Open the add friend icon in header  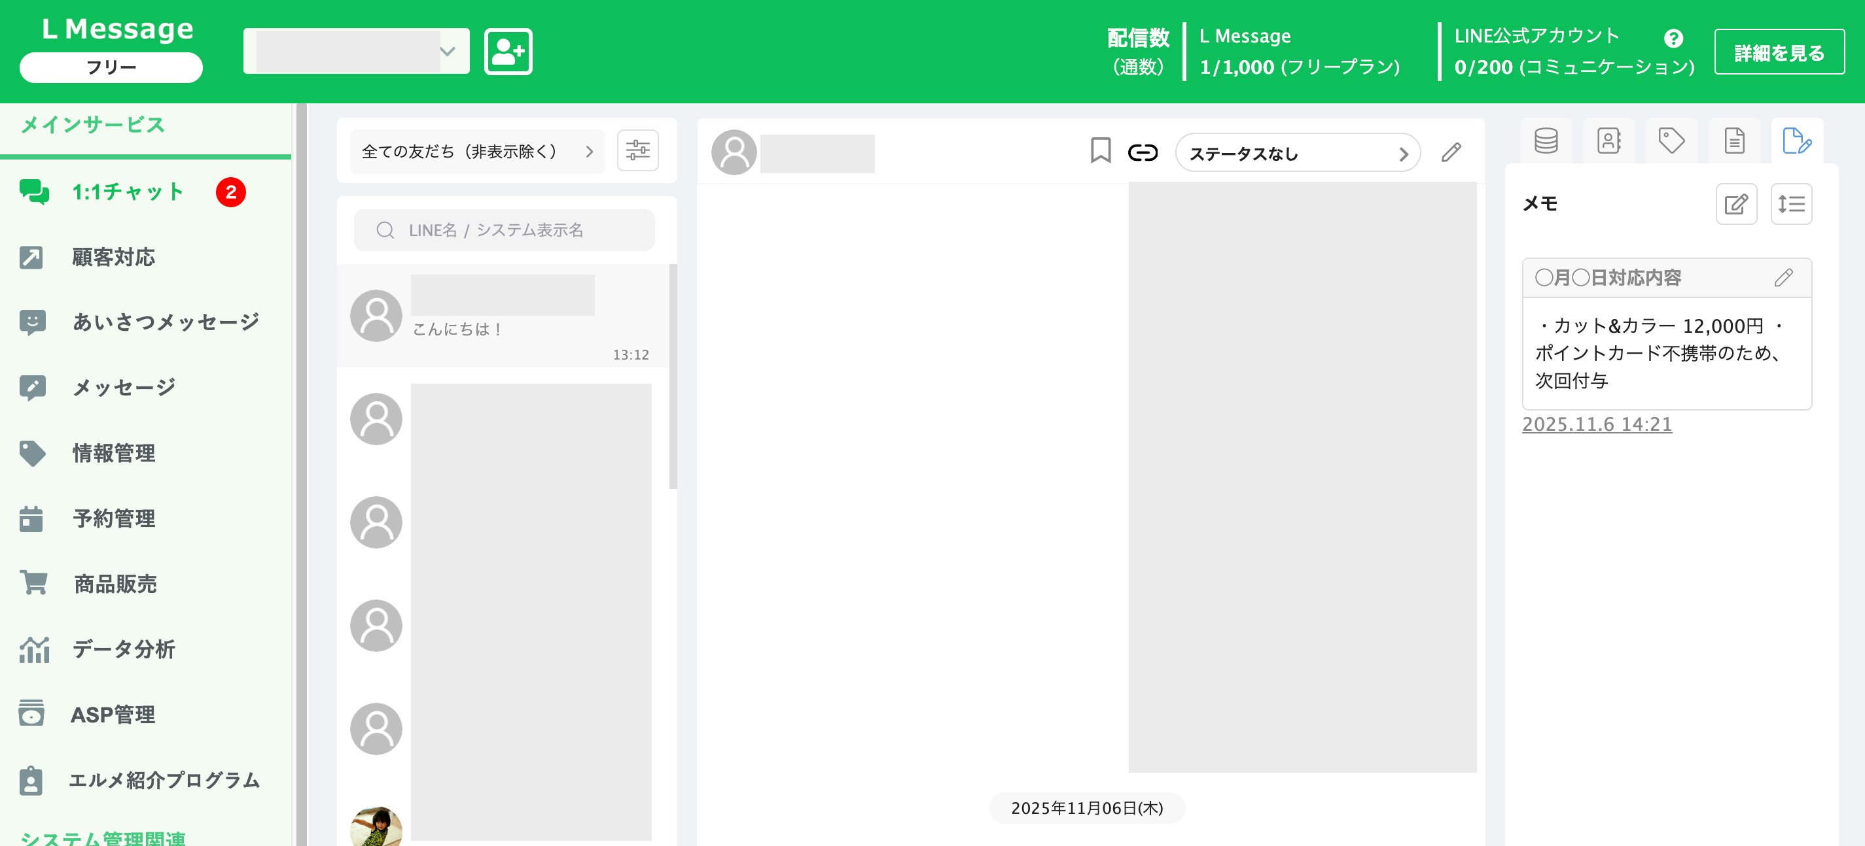pos(508,52)
